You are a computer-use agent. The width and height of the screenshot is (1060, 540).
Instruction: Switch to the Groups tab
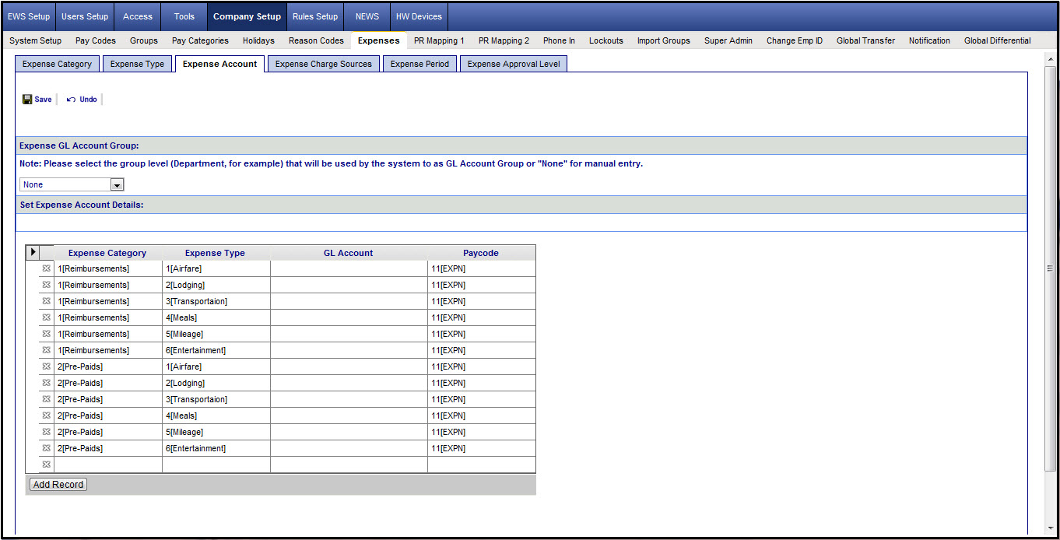pyautogui.click(x=144, y=40)
